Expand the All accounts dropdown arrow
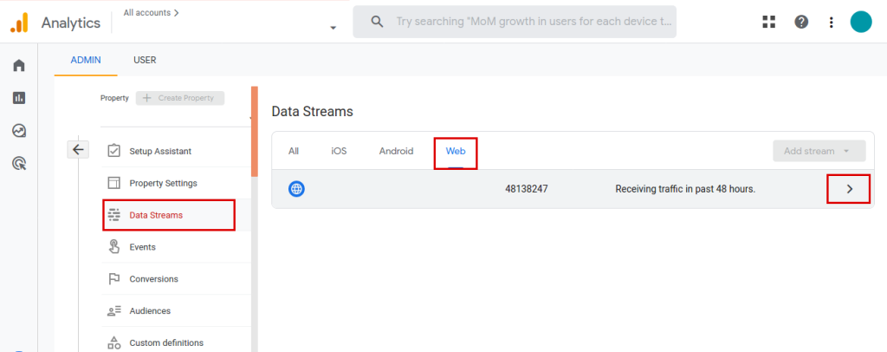This screenshot has width=887, height=352. (x=333, y=28)
